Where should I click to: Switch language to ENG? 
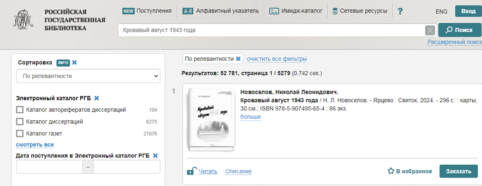441,12
